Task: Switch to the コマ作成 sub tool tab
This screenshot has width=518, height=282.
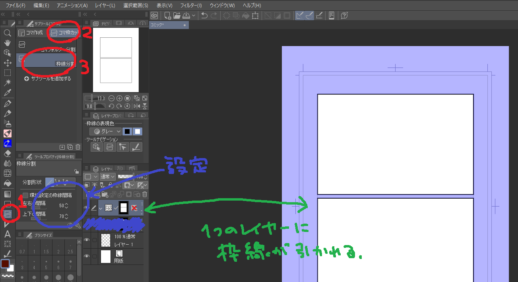Action: tap(31, 33)
